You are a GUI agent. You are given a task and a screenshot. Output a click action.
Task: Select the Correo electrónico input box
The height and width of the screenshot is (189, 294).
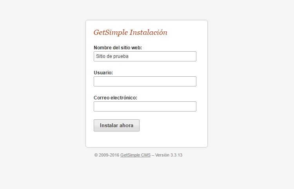point(145,106)
